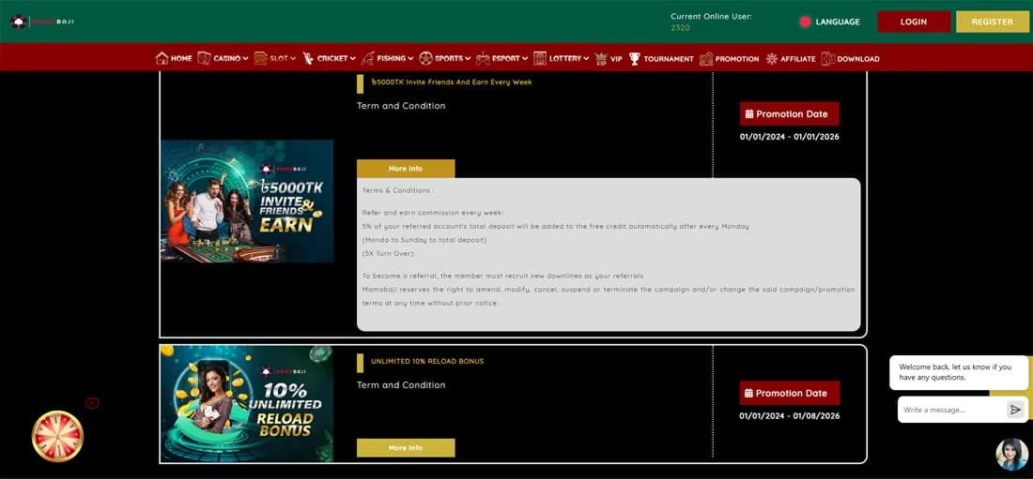Screen dimensions: 1033x479
Task: Click the '(5X Turn Over)' line
Action: 388,253
